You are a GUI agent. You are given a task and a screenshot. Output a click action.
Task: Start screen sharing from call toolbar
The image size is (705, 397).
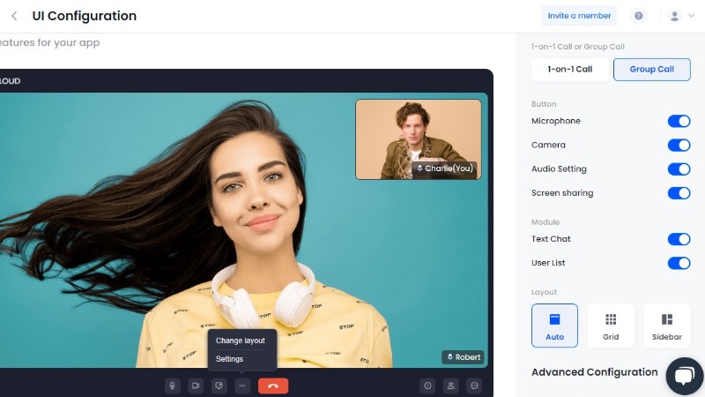[x=219, y=386]
